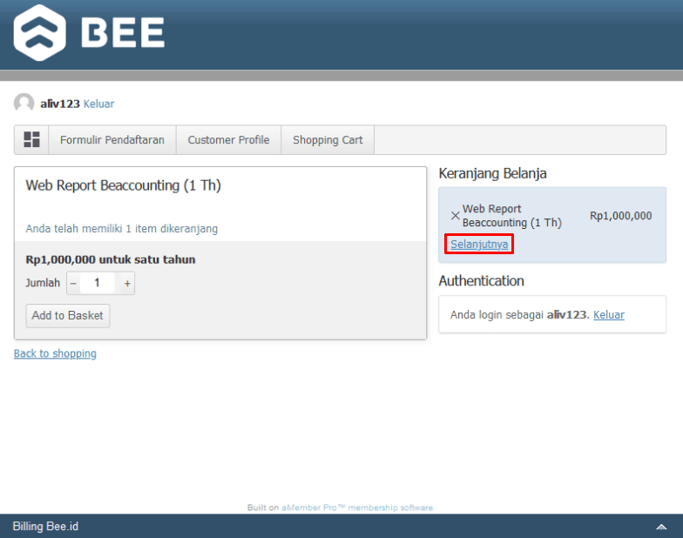Click the aliv123 username at top
This screenshot has height=538, width=683.
[60, 104]
